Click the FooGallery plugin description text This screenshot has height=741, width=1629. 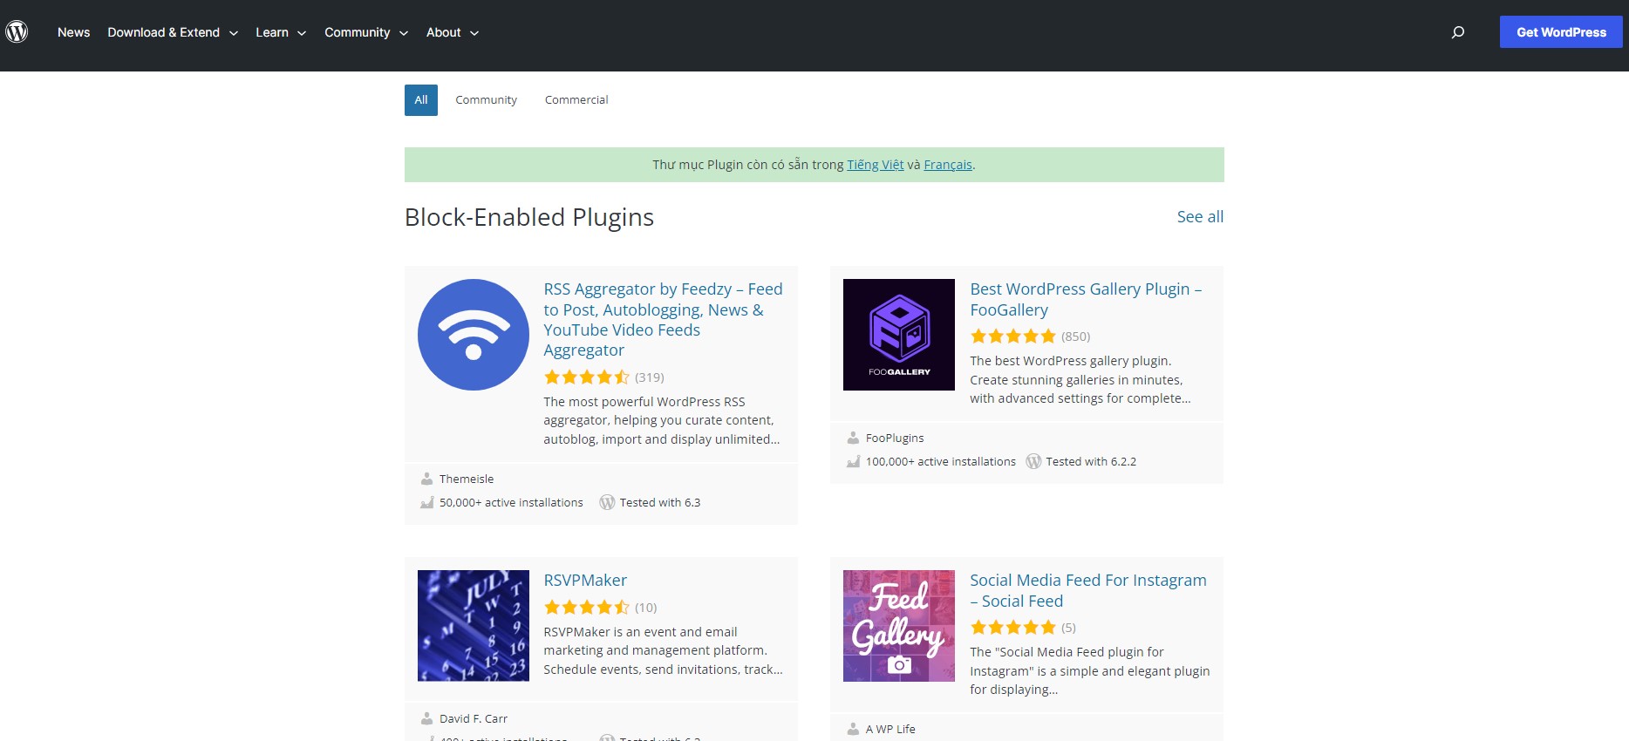[x=1080, y=379]
